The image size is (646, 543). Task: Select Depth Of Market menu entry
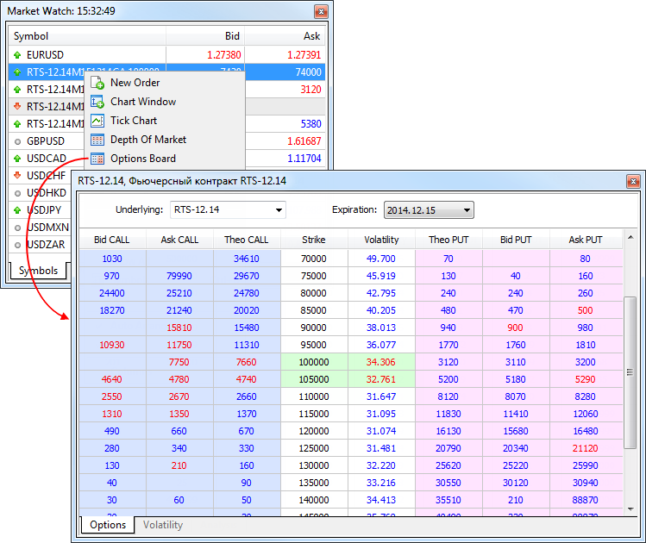[147, 140]
